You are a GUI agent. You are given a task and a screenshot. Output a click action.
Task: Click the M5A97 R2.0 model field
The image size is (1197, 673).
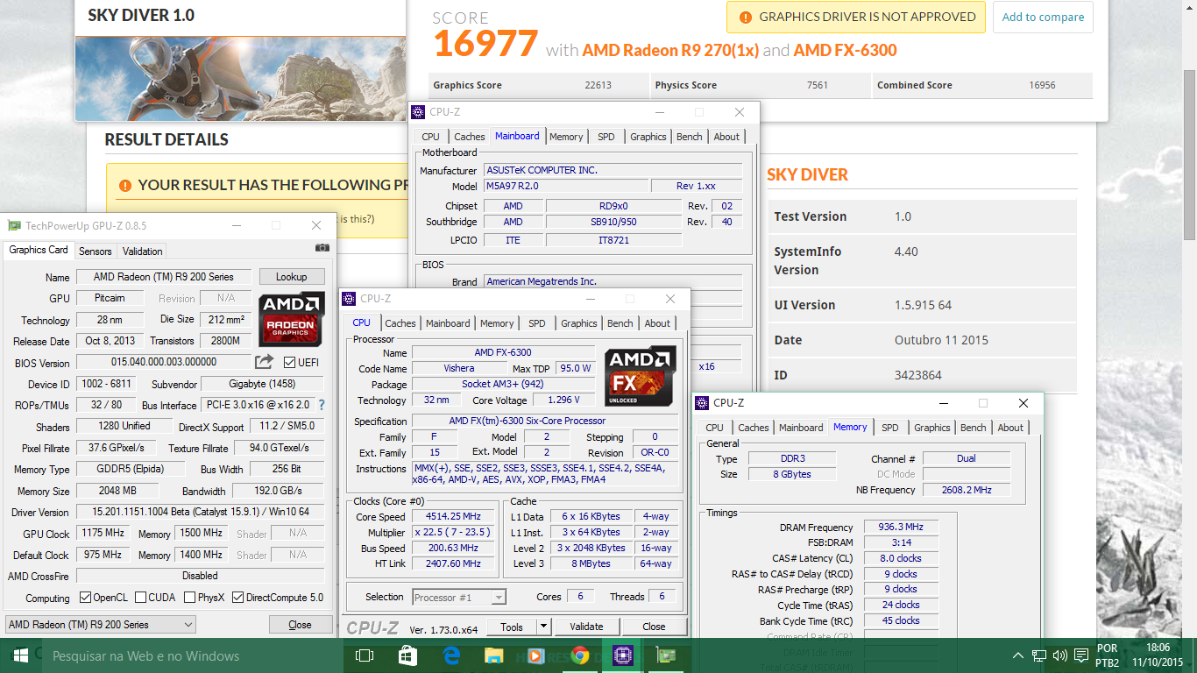pos(565,186)
